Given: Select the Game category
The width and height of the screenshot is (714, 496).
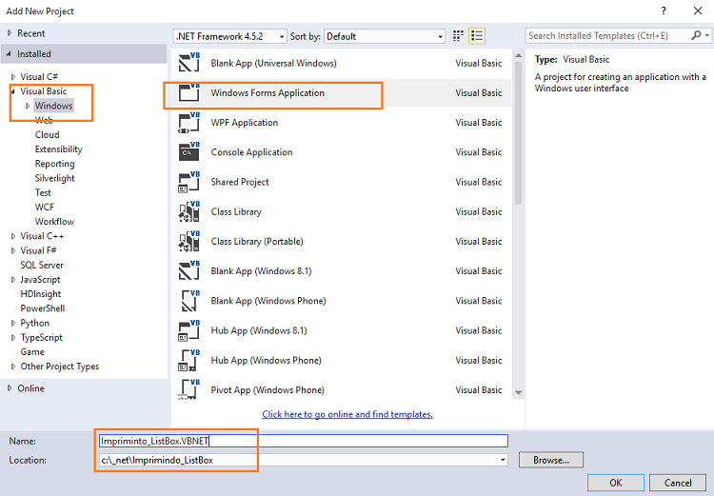Looking at the screenshot, I should tap(31, 352).
